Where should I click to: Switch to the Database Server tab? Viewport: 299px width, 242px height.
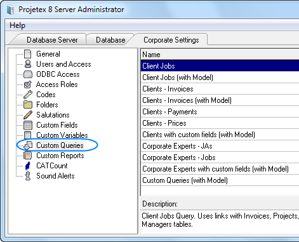coord(52,40)
